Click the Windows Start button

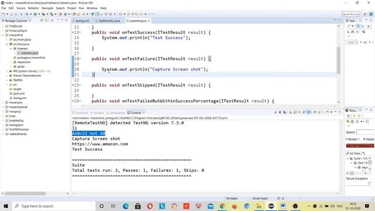(x=6, y=206)
